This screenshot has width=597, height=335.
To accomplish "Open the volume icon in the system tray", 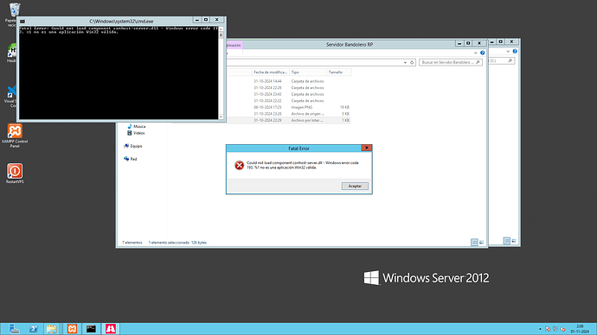I will pos(562,329).
